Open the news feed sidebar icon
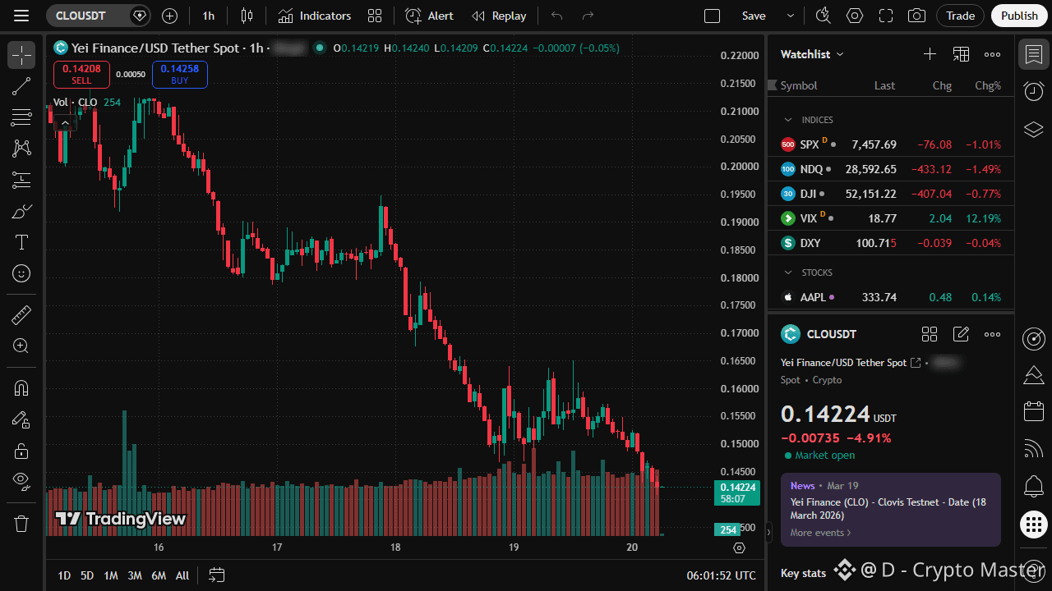Image resolution: width=1052 pixels, height=591 pixels. coord(1034,449)
